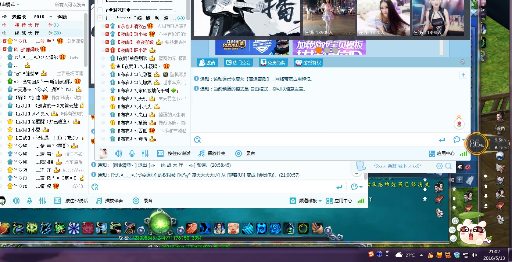
Task: Open the audio mixer in the back YY window
Action: pos(43,201)
